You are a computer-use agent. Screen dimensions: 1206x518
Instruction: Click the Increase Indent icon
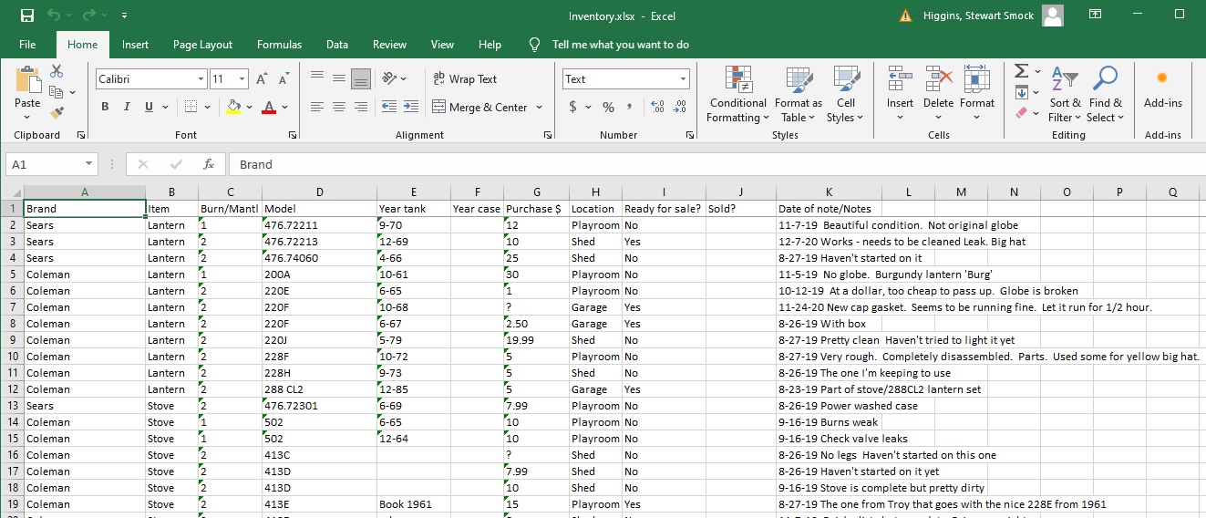coord(411,107)
